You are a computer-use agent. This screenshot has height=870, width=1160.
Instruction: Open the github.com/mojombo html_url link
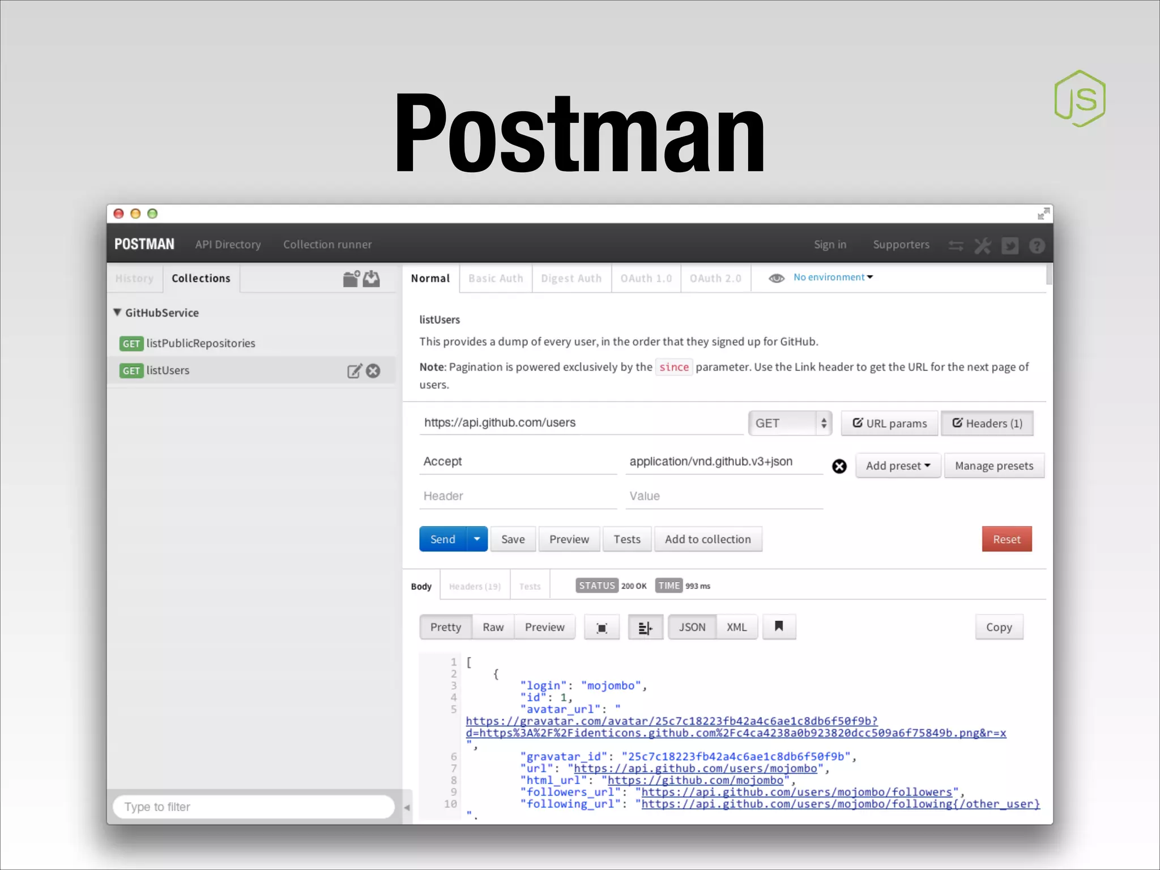(696, 781)
